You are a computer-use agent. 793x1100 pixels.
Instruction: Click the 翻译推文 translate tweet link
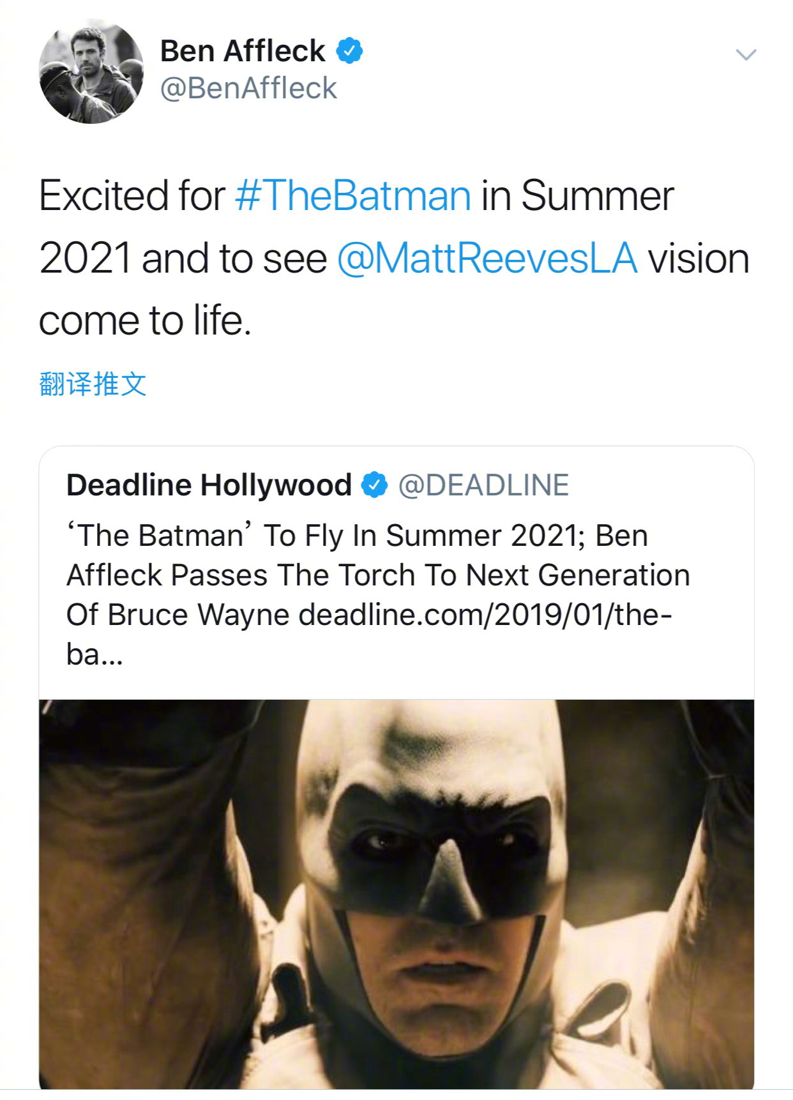click(93, 384)
